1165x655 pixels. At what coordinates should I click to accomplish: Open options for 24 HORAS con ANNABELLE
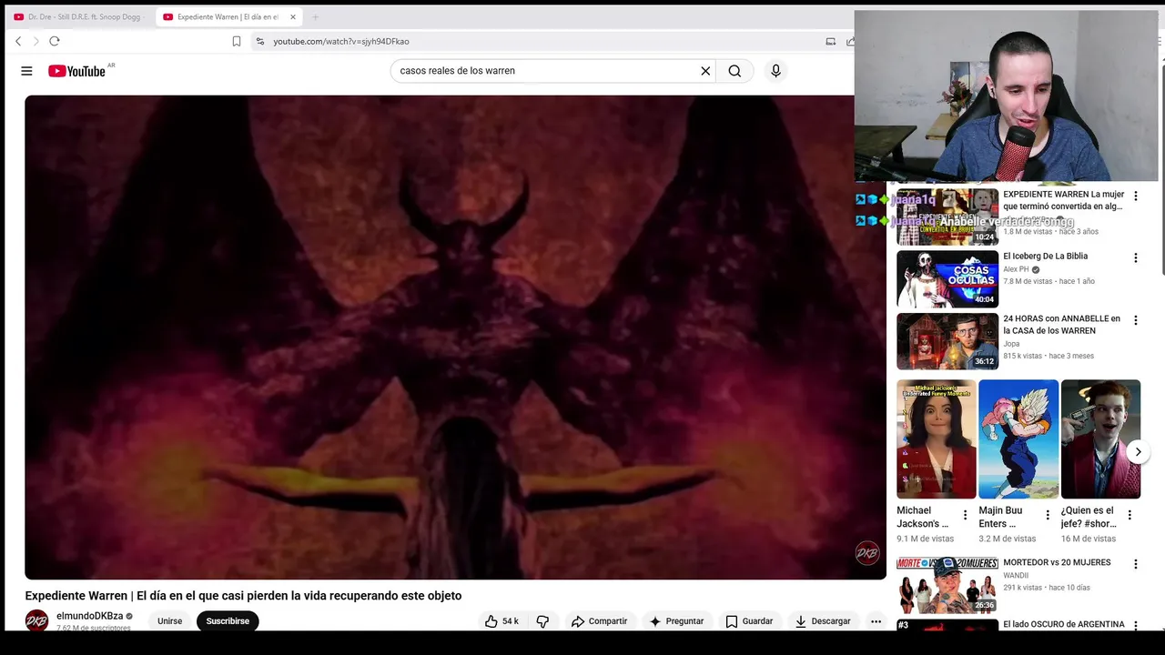pyautogui.click(x=1135, y=320)
